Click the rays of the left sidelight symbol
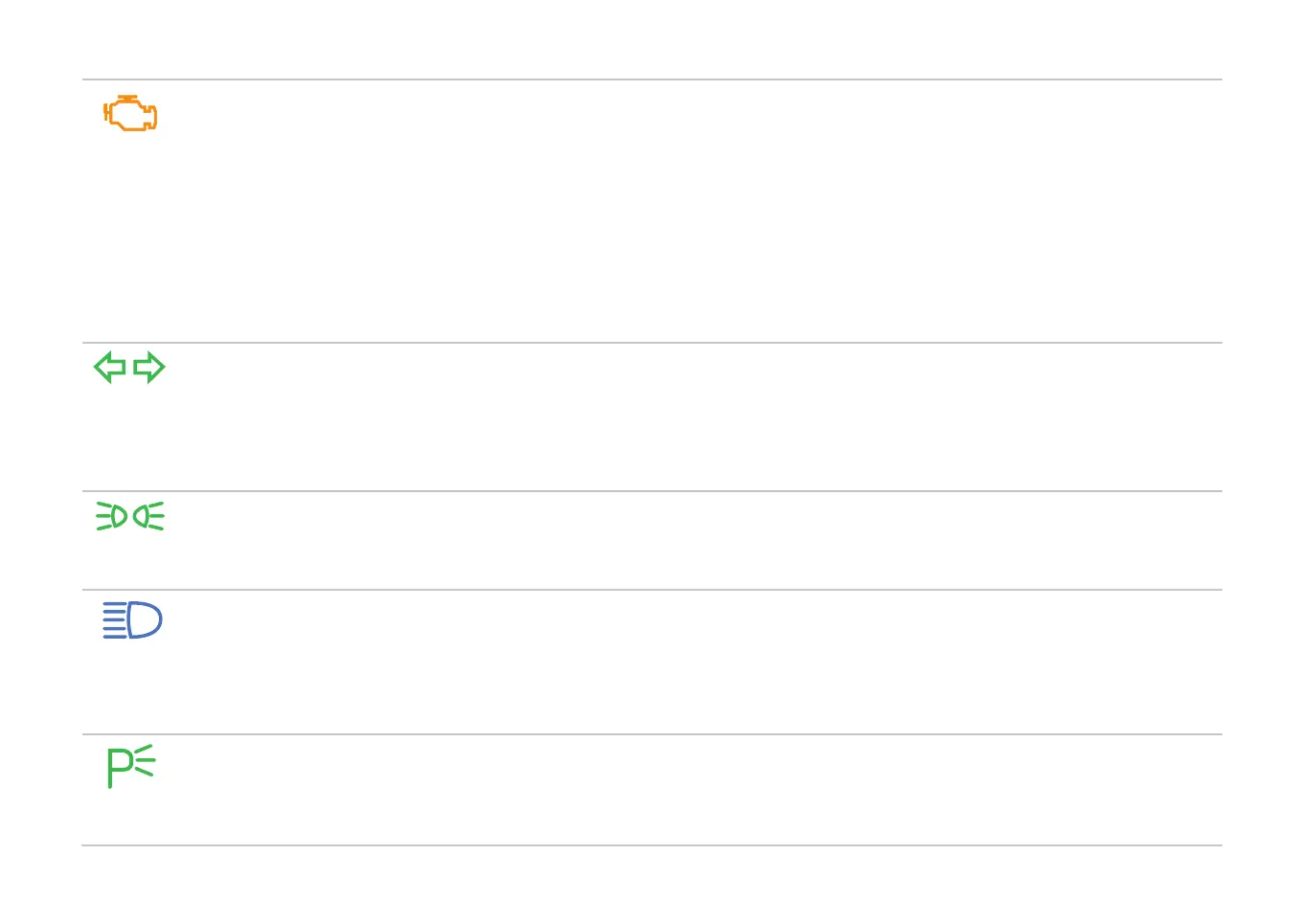Screen dimensions: 1298x922 (102, 517)
